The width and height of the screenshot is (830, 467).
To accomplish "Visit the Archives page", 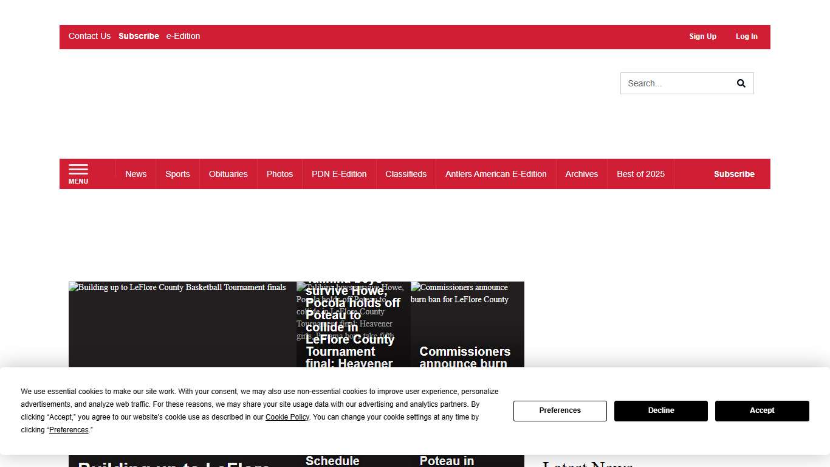I will pyautogui.click(x=581, y=174).
